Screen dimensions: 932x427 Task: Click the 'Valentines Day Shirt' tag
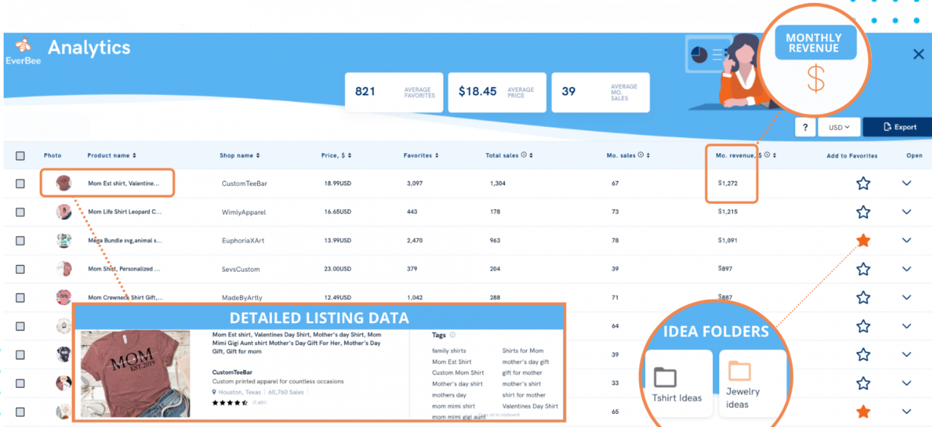pos(530,406)
